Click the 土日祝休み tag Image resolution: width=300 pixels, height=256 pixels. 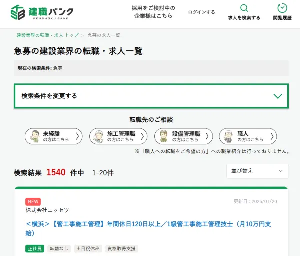click(88, 249)
